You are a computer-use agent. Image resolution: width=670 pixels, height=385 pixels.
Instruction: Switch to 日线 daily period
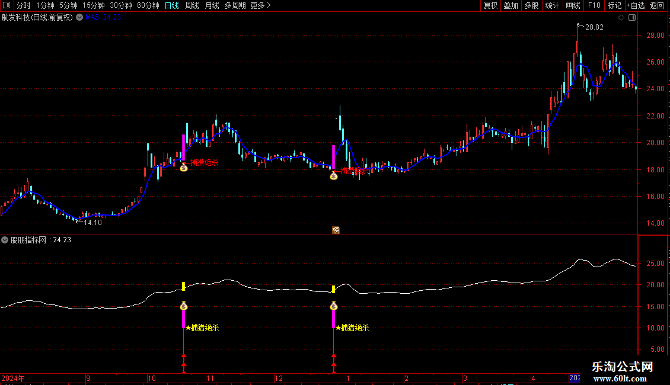tap(171, 5)
